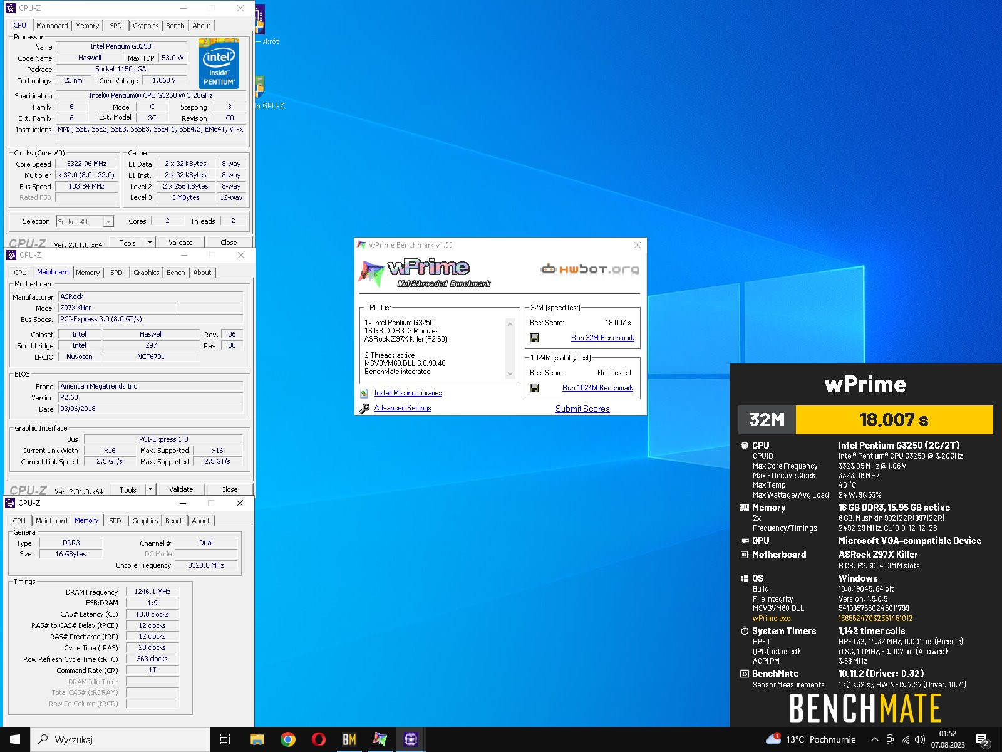Click the Advanced Settings link

pos(403,408)
